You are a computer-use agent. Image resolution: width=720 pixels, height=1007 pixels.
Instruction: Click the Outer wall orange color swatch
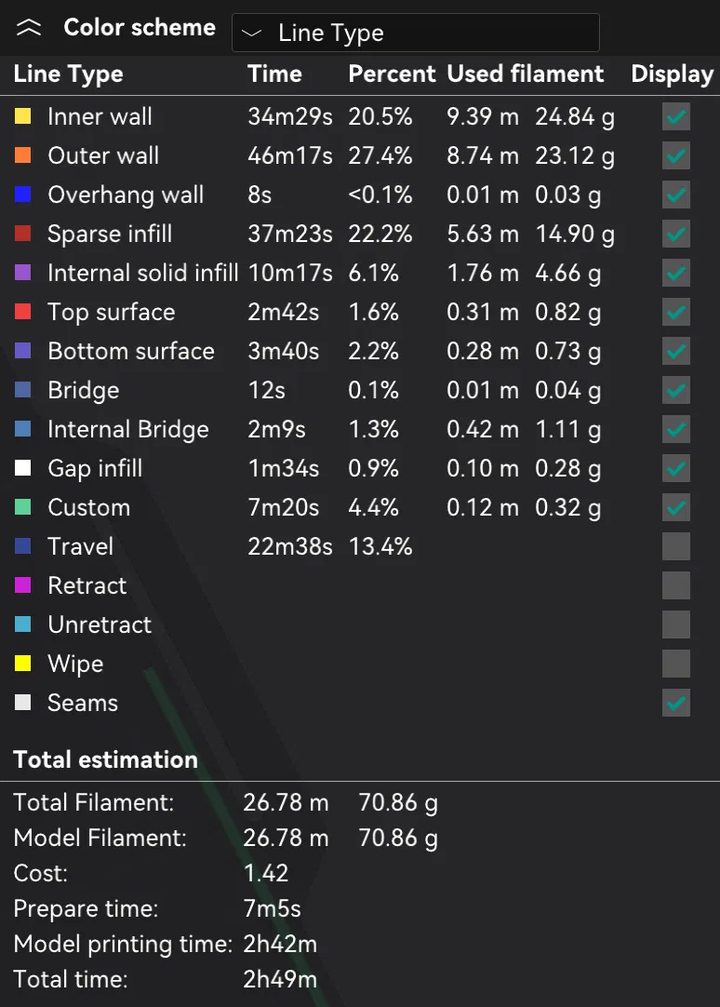point(23,156)
